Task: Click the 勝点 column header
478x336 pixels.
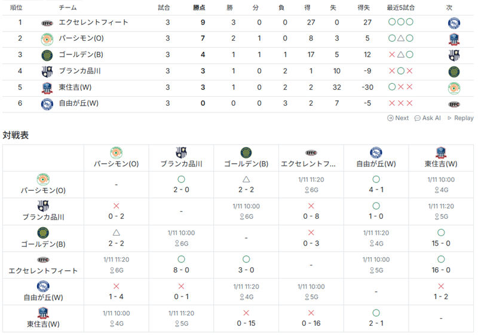Action: (x=200, y=8)
